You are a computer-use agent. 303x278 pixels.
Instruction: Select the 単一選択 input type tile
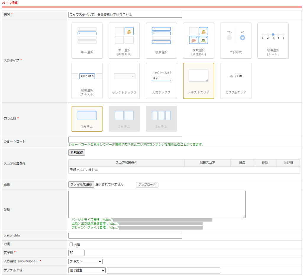click(x=87, y=41)
